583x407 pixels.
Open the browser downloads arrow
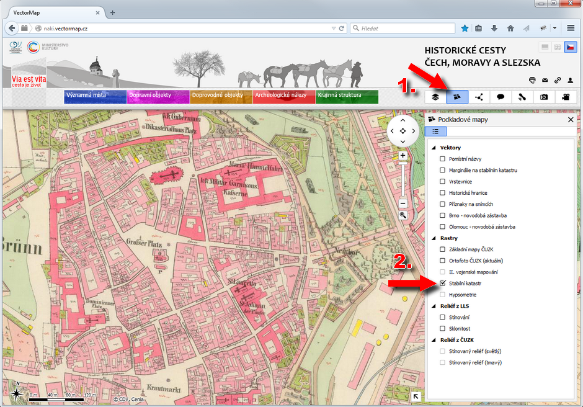click(x=494, y=29)
